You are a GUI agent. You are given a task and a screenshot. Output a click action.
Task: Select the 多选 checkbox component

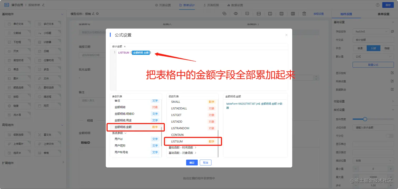(x=48, y=70)
